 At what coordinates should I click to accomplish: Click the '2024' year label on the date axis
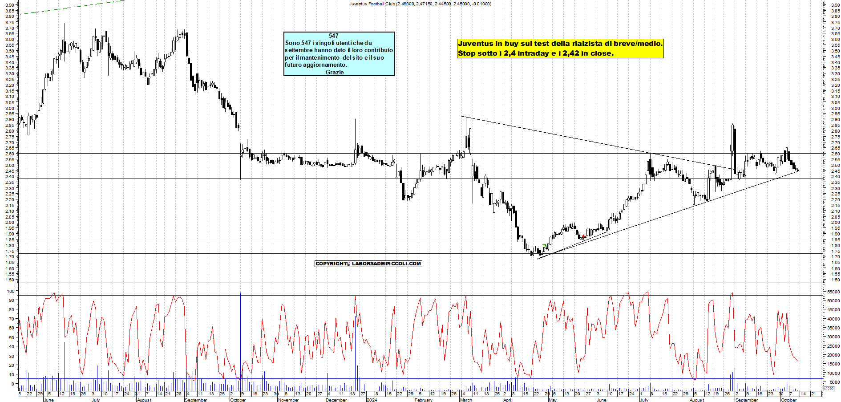372,400
